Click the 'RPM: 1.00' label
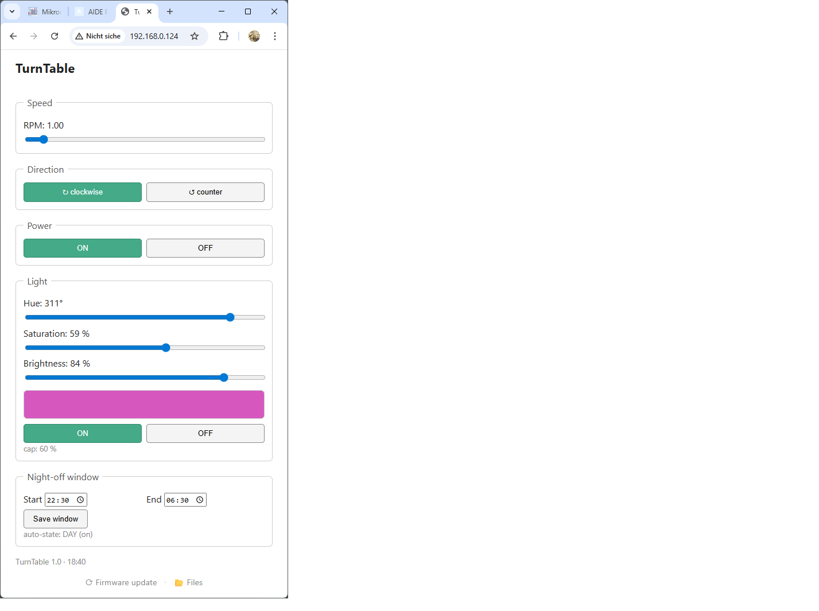Image resolution: width=819 pixels, height=611 pixels. [44, 126]
